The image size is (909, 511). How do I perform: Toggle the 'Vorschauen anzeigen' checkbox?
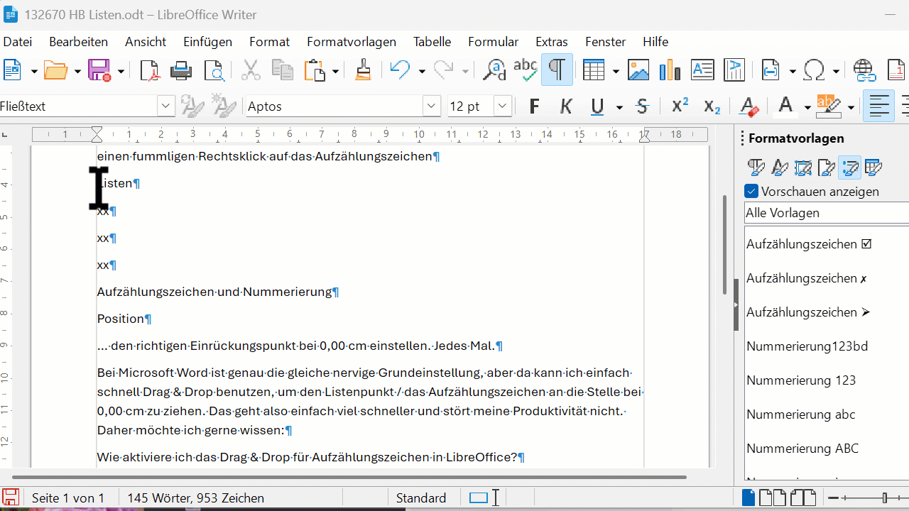pos(751,191)
